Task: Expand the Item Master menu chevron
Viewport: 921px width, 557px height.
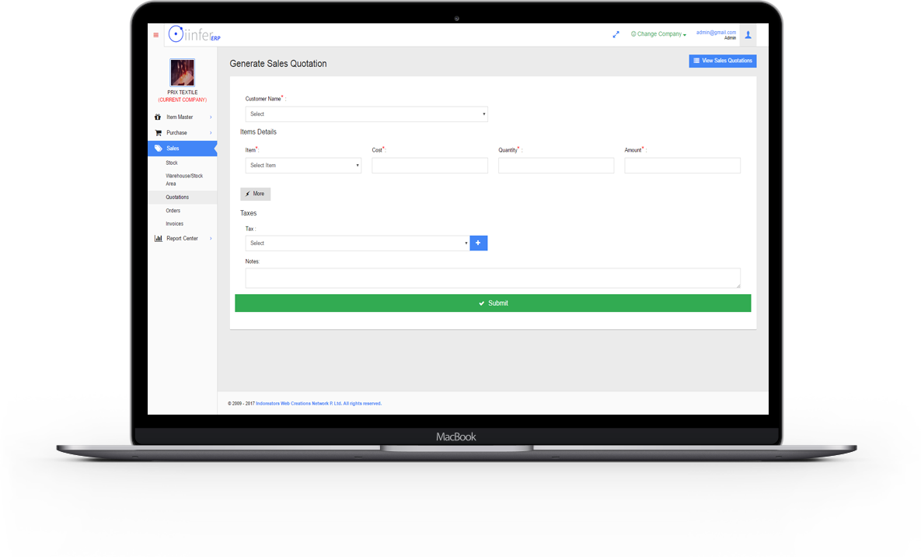Action: (211, 117)
